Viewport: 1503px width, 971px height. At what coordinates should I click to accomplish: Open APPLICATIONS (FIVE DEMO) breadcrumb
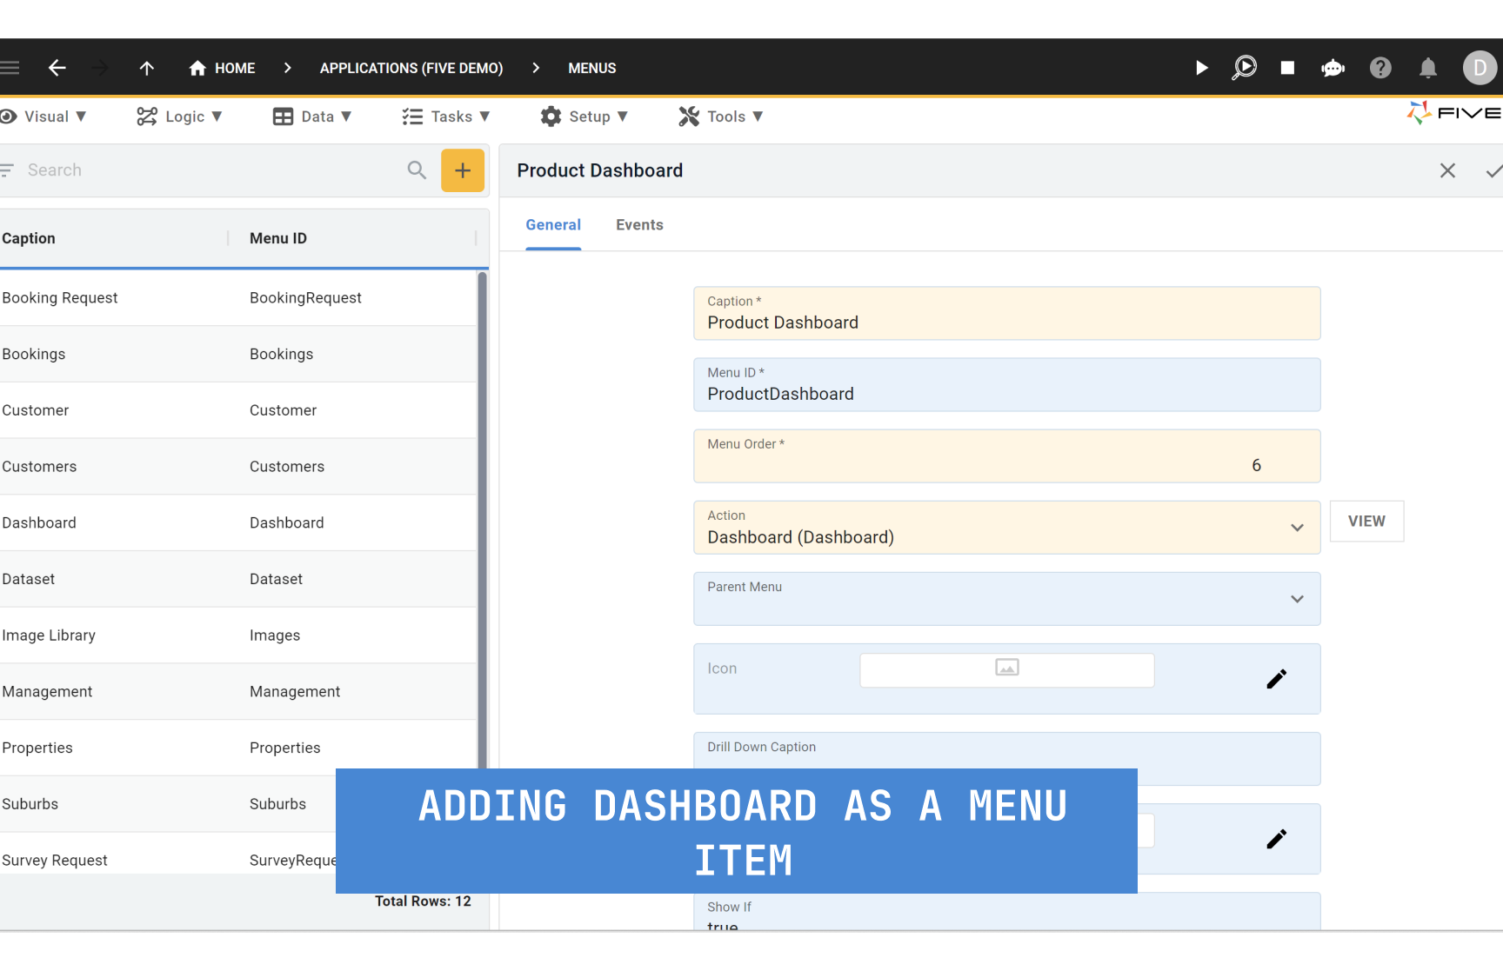click(411, 68)
